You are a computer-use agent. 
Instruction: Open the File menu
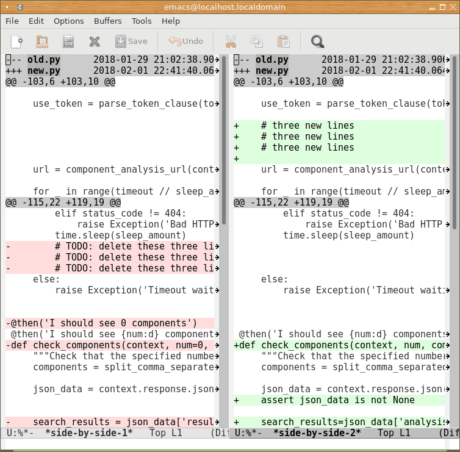[x=12, y=21]
